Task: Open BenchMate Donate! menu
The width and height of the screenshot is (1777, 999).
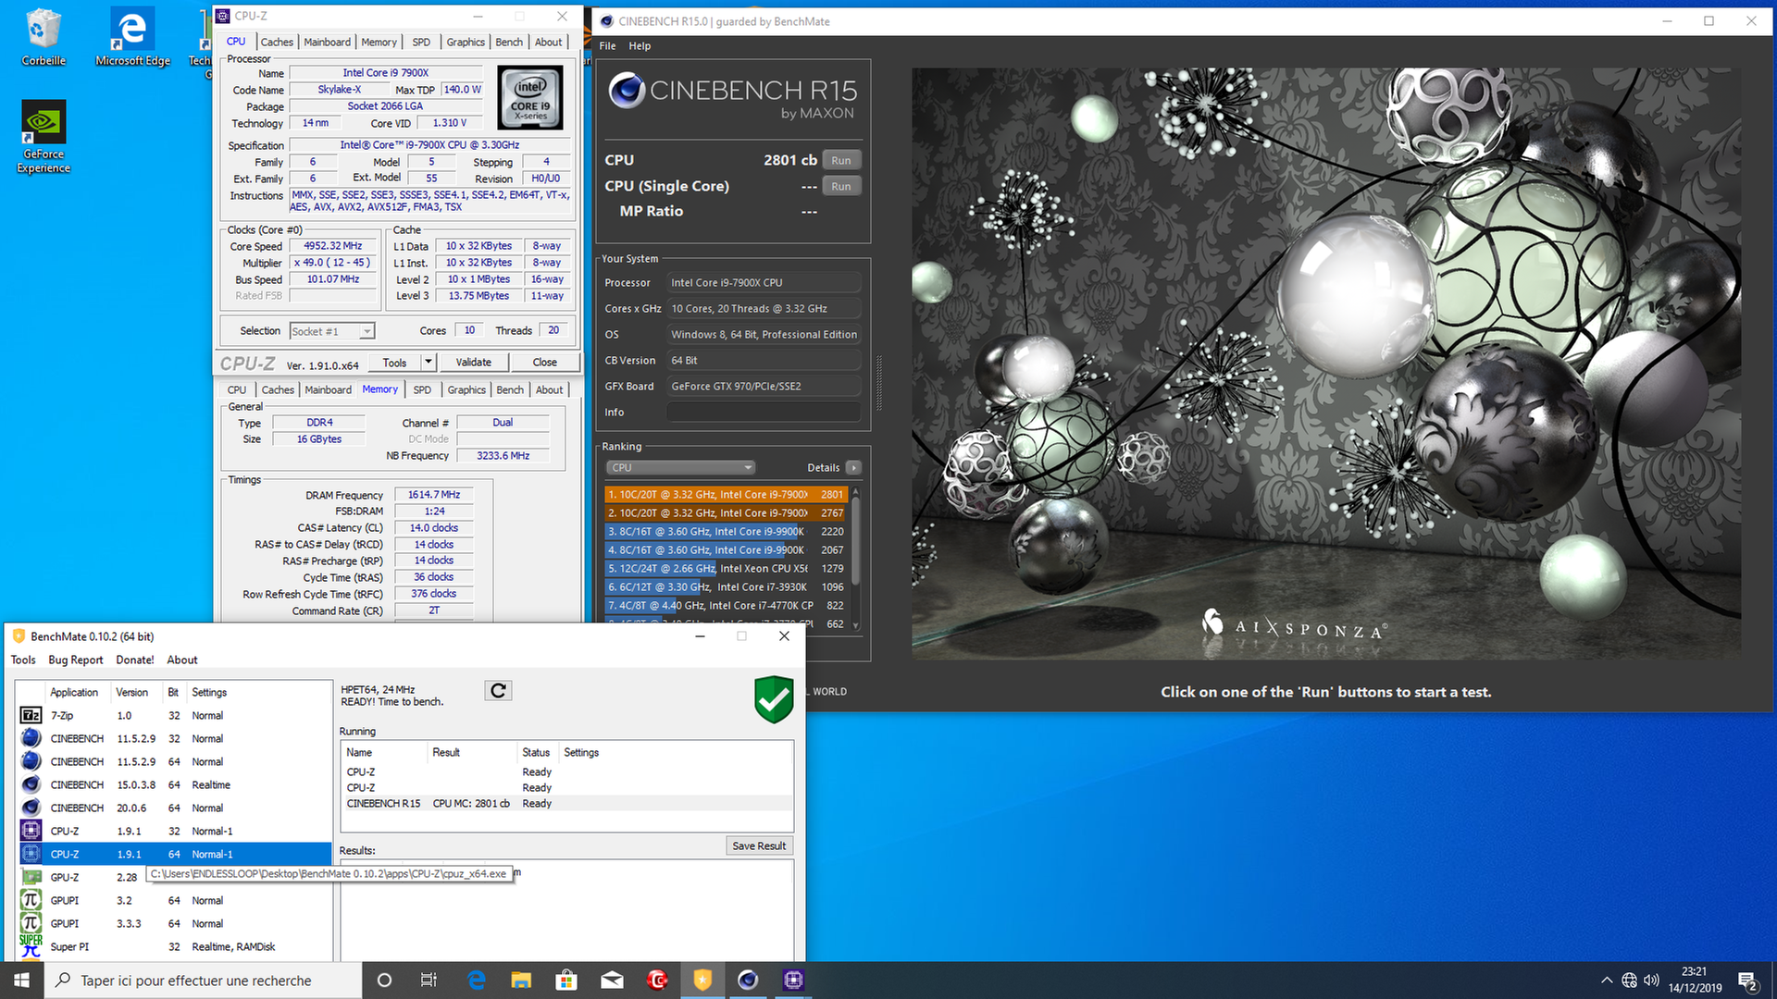Action: click(x=135, y=660)
